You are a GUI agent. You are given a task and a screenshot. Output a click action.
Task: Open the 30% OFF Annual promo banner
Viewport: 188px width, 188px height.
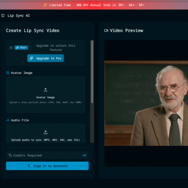coord(94,5)
